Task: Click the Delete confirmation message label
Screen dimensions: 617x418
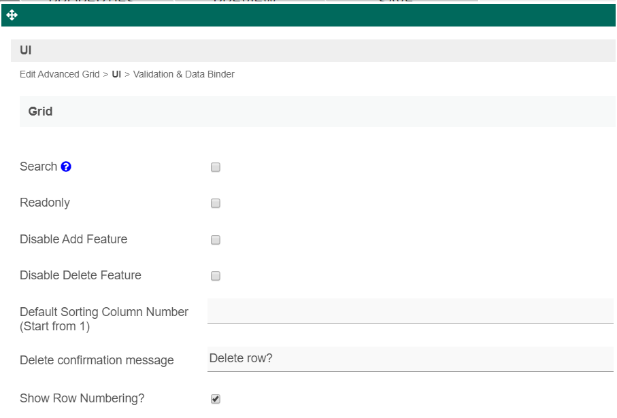Action: click(x=97, y=360)
